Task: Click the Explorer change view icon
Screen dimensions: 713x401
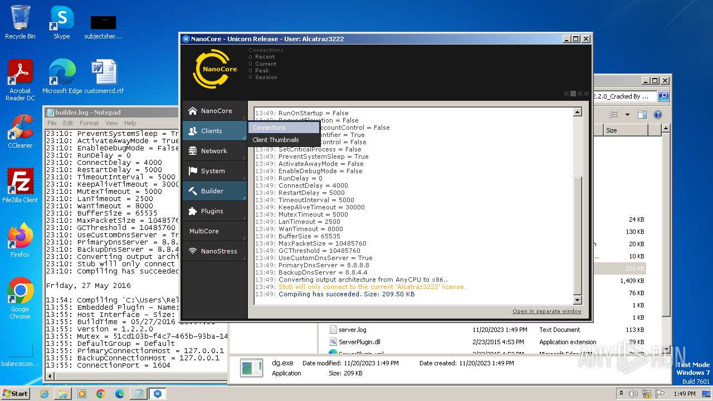Action: coord(614,115)
